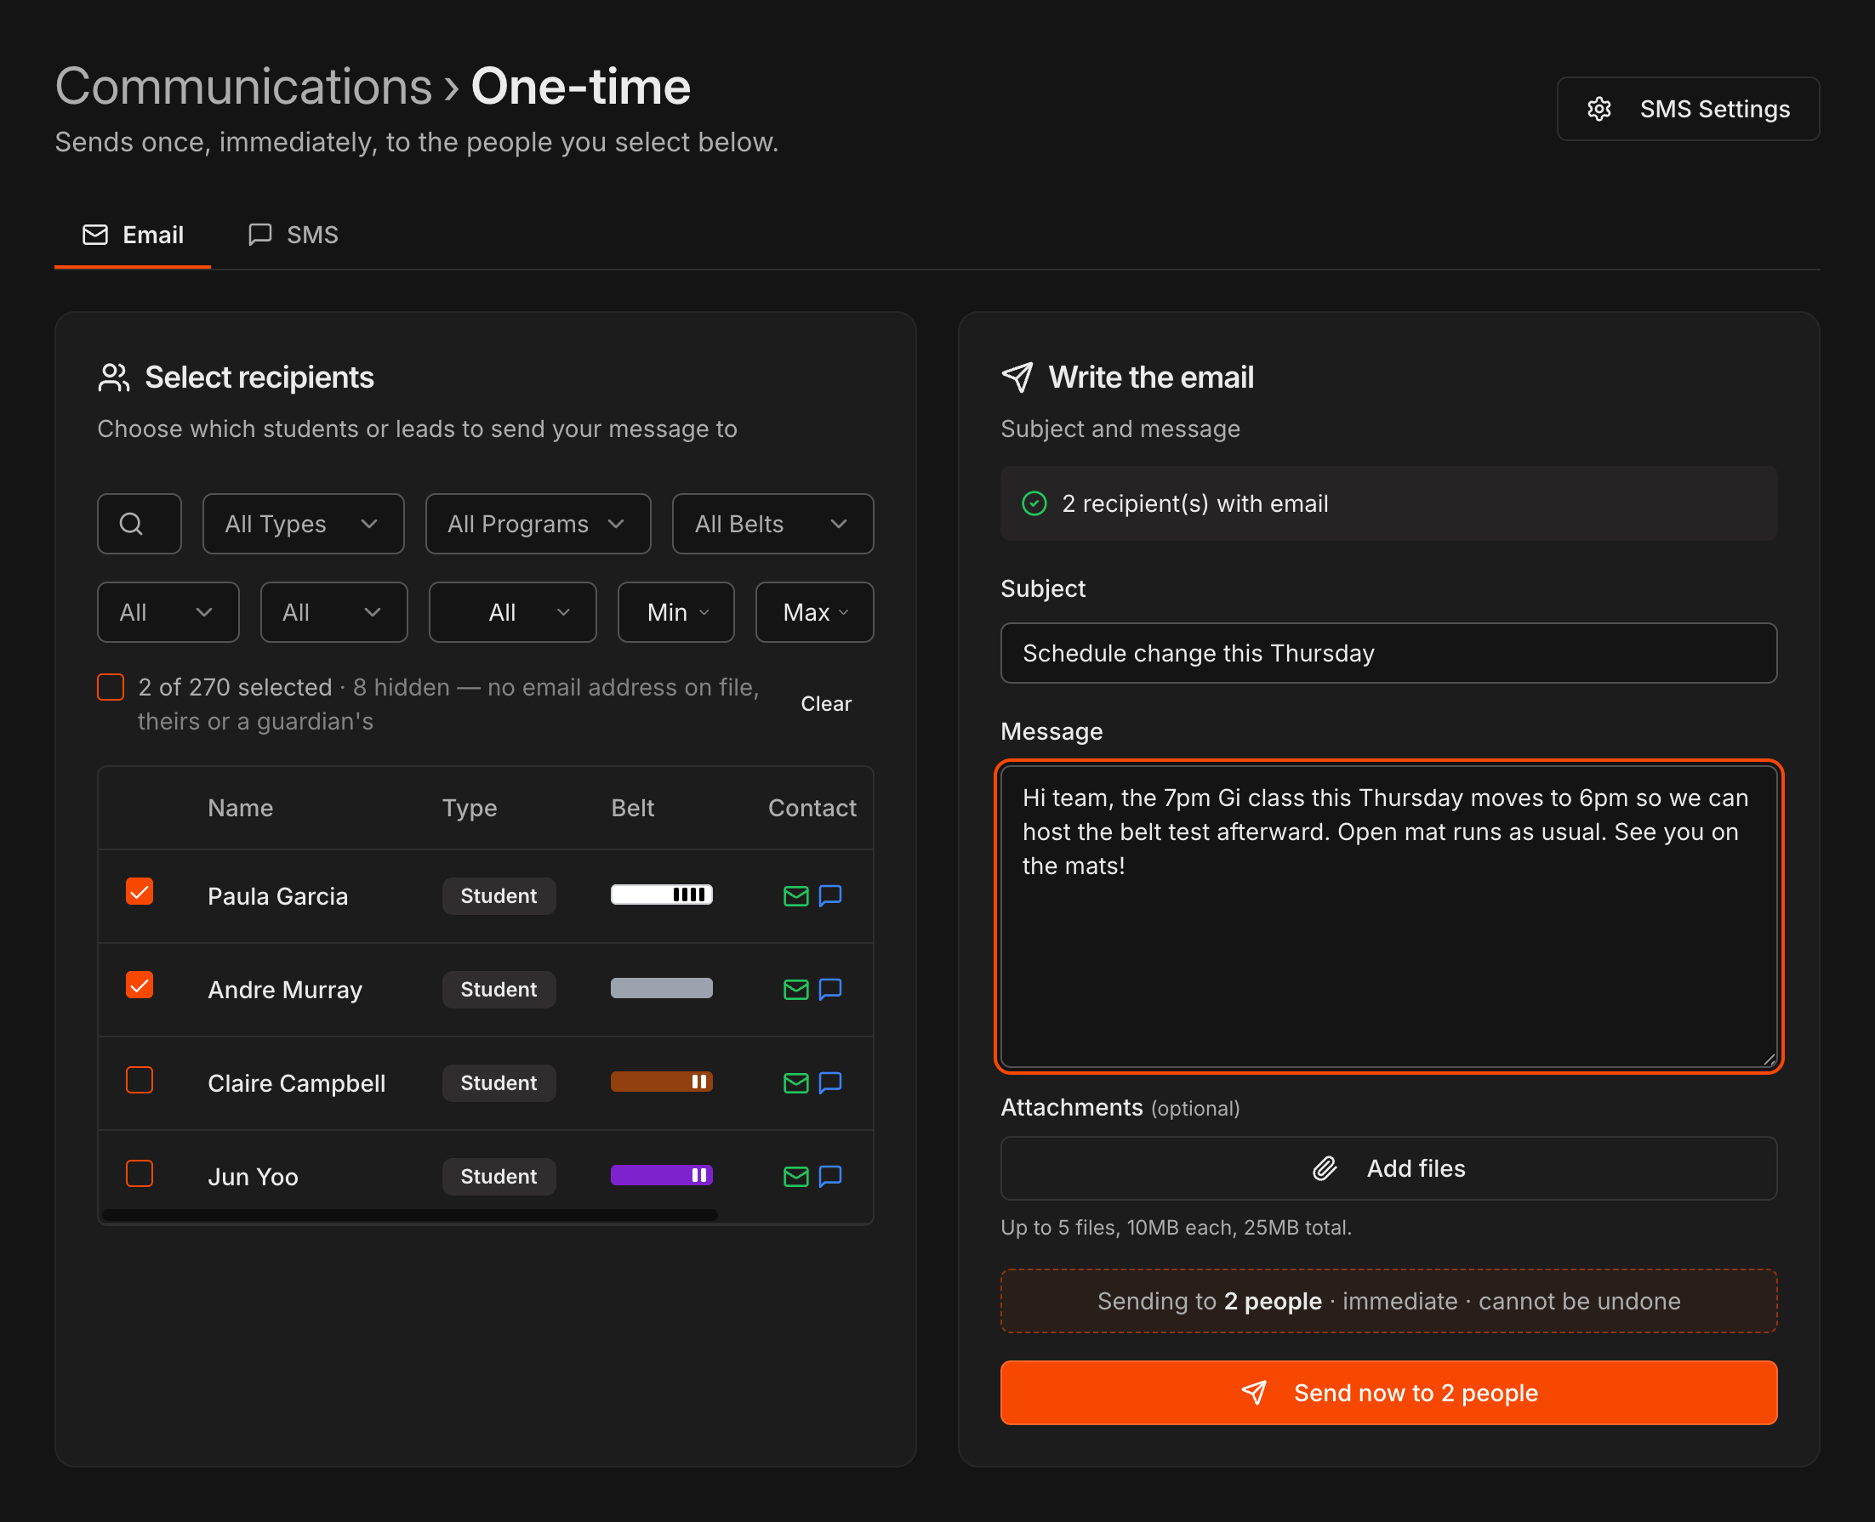Screen dimensions: 1875x1522
Task: Click Communications in the breadcrumb
Action: (244, 87)
